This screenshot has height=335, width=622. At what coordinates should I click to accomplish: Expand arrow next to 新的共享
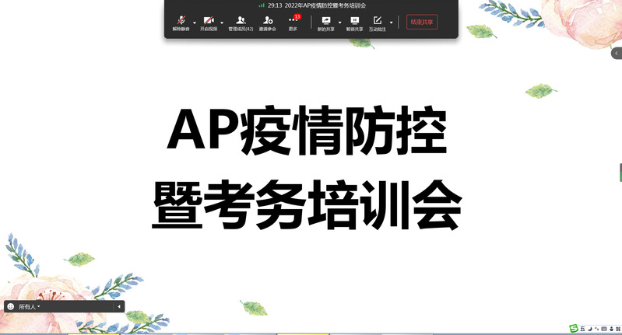point(339,23)
